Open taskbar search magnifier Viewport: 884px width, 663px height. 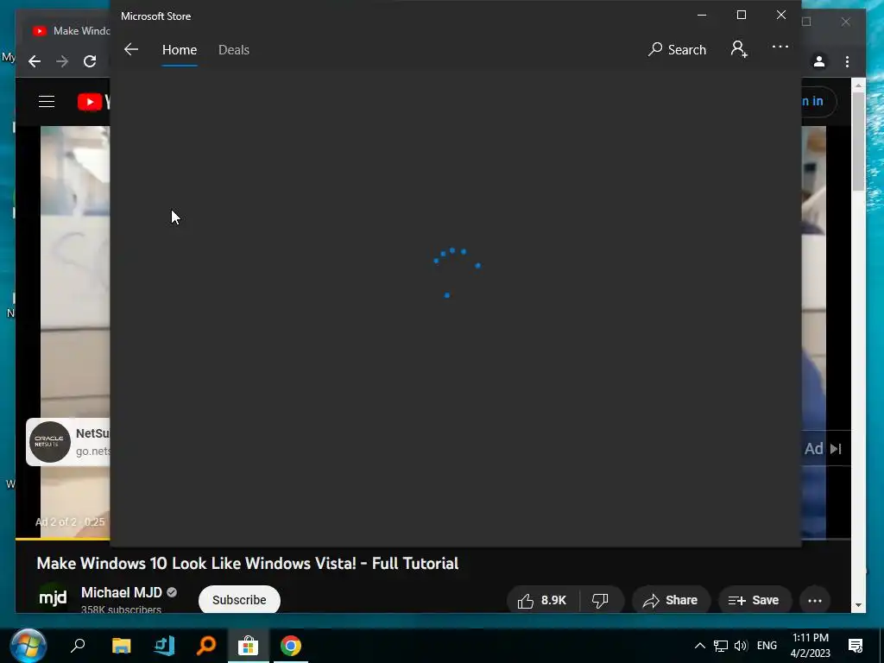pos(78,645)
